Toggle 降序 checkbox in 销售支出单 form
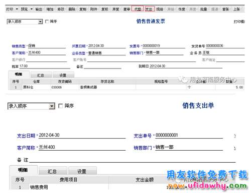The image size is (251, 193). tap(60, 106)
